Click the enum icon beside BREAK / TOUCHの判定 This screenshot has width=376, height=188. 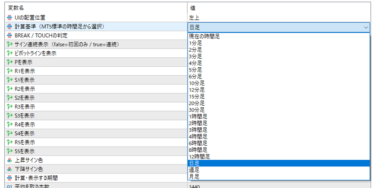[9, 36]
